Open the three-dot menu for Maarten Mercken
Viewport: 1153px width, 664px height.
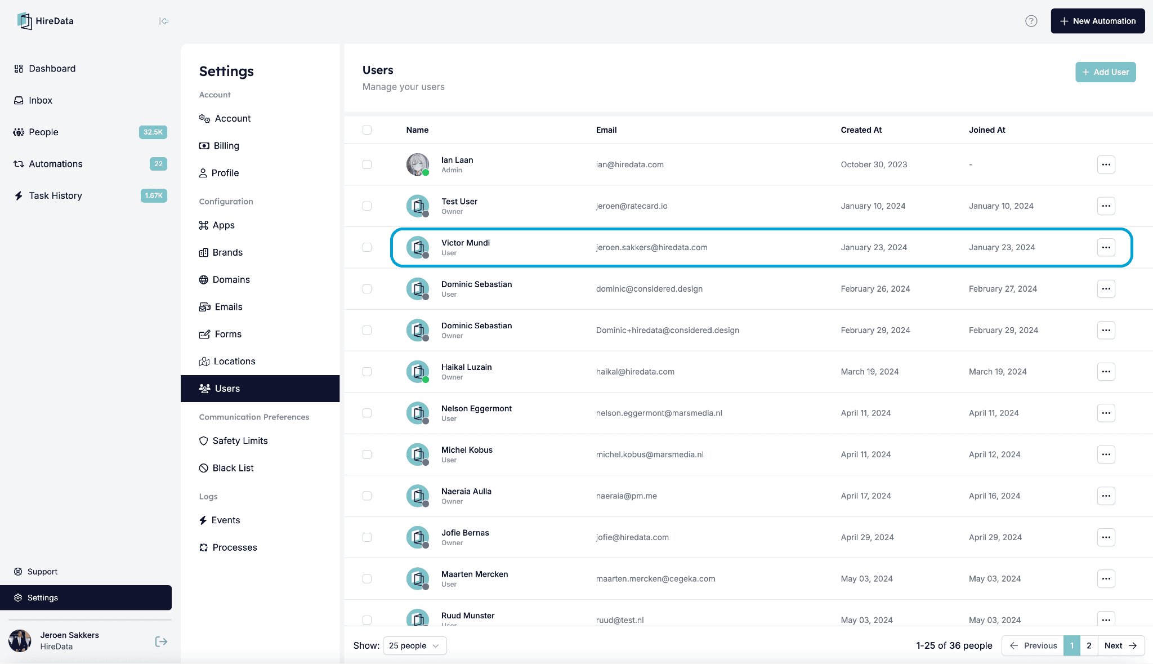1106,578
